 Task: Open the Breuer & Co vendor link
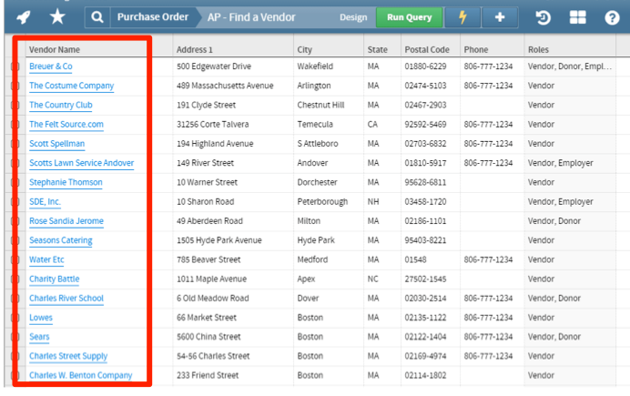(x=51, y=66)
